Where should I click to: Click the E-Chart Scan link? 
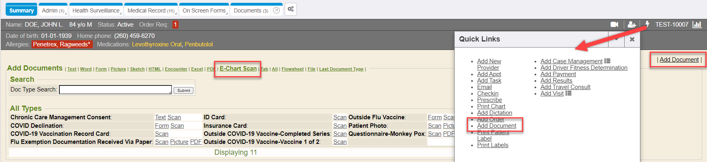click(x=238, y=69)
